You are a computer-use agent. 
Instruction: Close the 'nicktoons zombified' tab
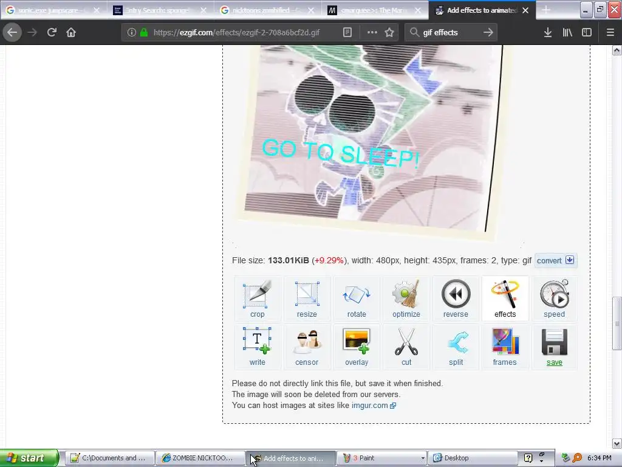pyautogui.click(x=311, y=10)
